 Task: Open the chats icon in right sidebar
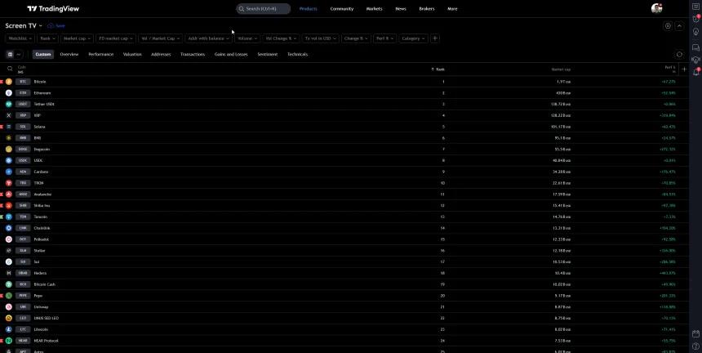pyautogui.click(x=695, y=47)
